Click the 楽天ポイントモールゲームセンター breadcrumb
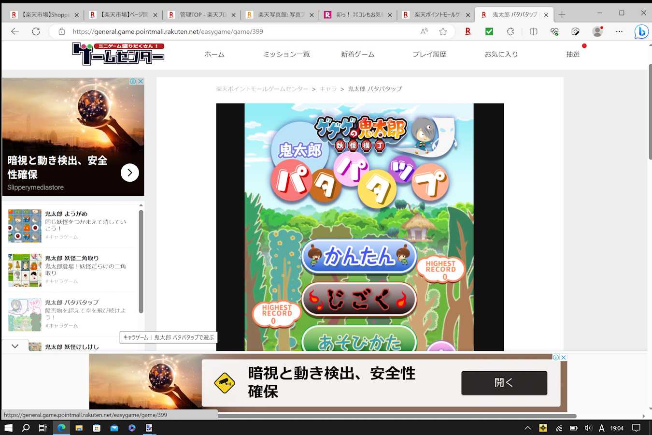This screenshot has height=435, width=652. coord(262,89)
